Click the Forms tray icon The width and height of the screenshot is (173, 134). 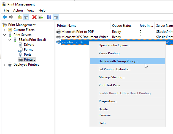tap(20, 50)
